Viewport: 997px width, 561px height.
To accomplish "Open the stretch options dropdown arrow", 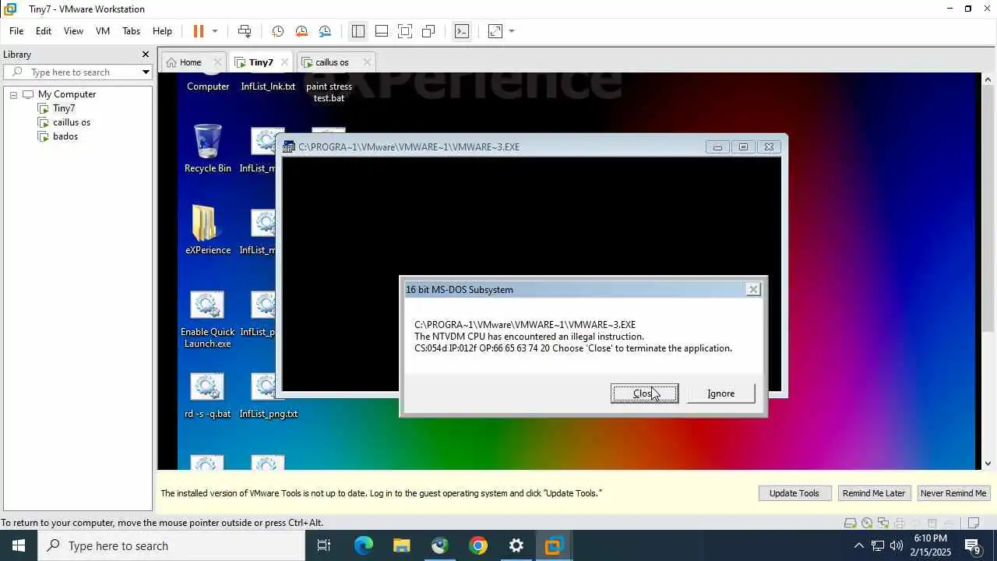I will tap(512, 31).
